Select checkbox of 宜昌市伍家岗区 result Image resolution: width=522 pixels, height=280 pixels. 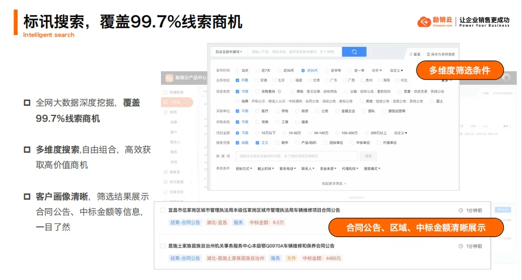(x=163, y=210)
